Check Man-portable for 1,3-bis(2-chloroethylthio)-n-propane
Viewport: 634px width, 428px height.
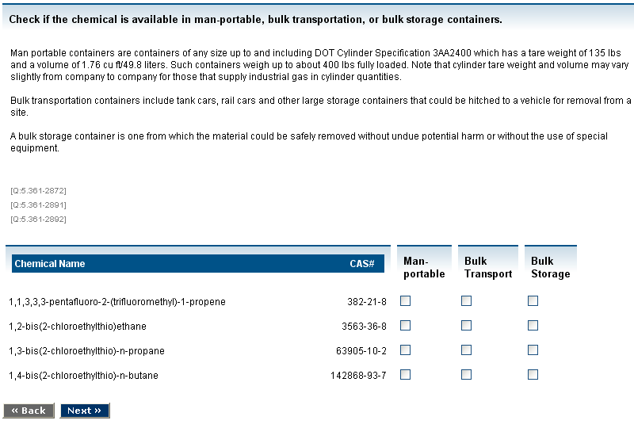[x=405, y=350]
